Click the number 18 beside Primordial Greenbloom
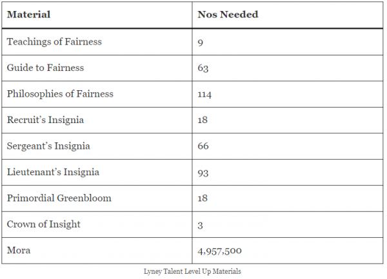387x279 pixels. pyautogui.click(x=203, y=198)
